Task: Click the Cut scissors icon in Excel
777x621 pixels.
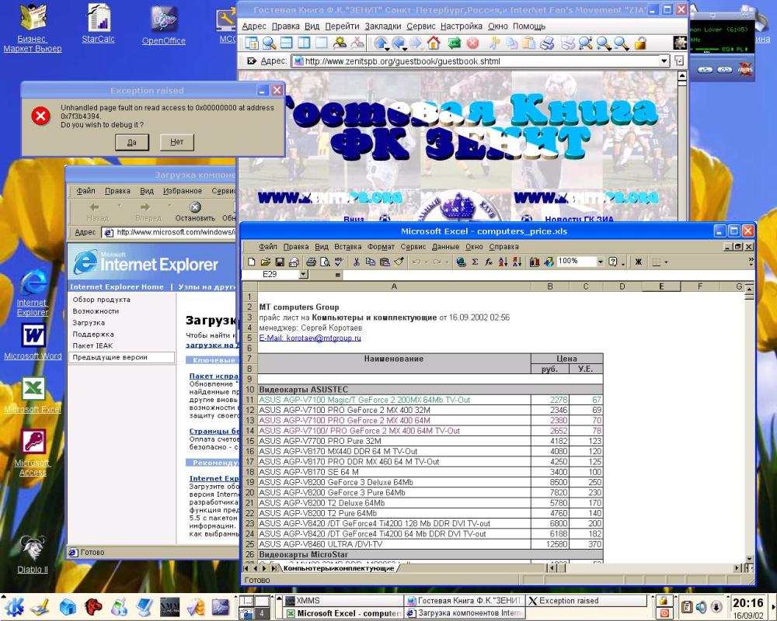Action: coord(356,262)
